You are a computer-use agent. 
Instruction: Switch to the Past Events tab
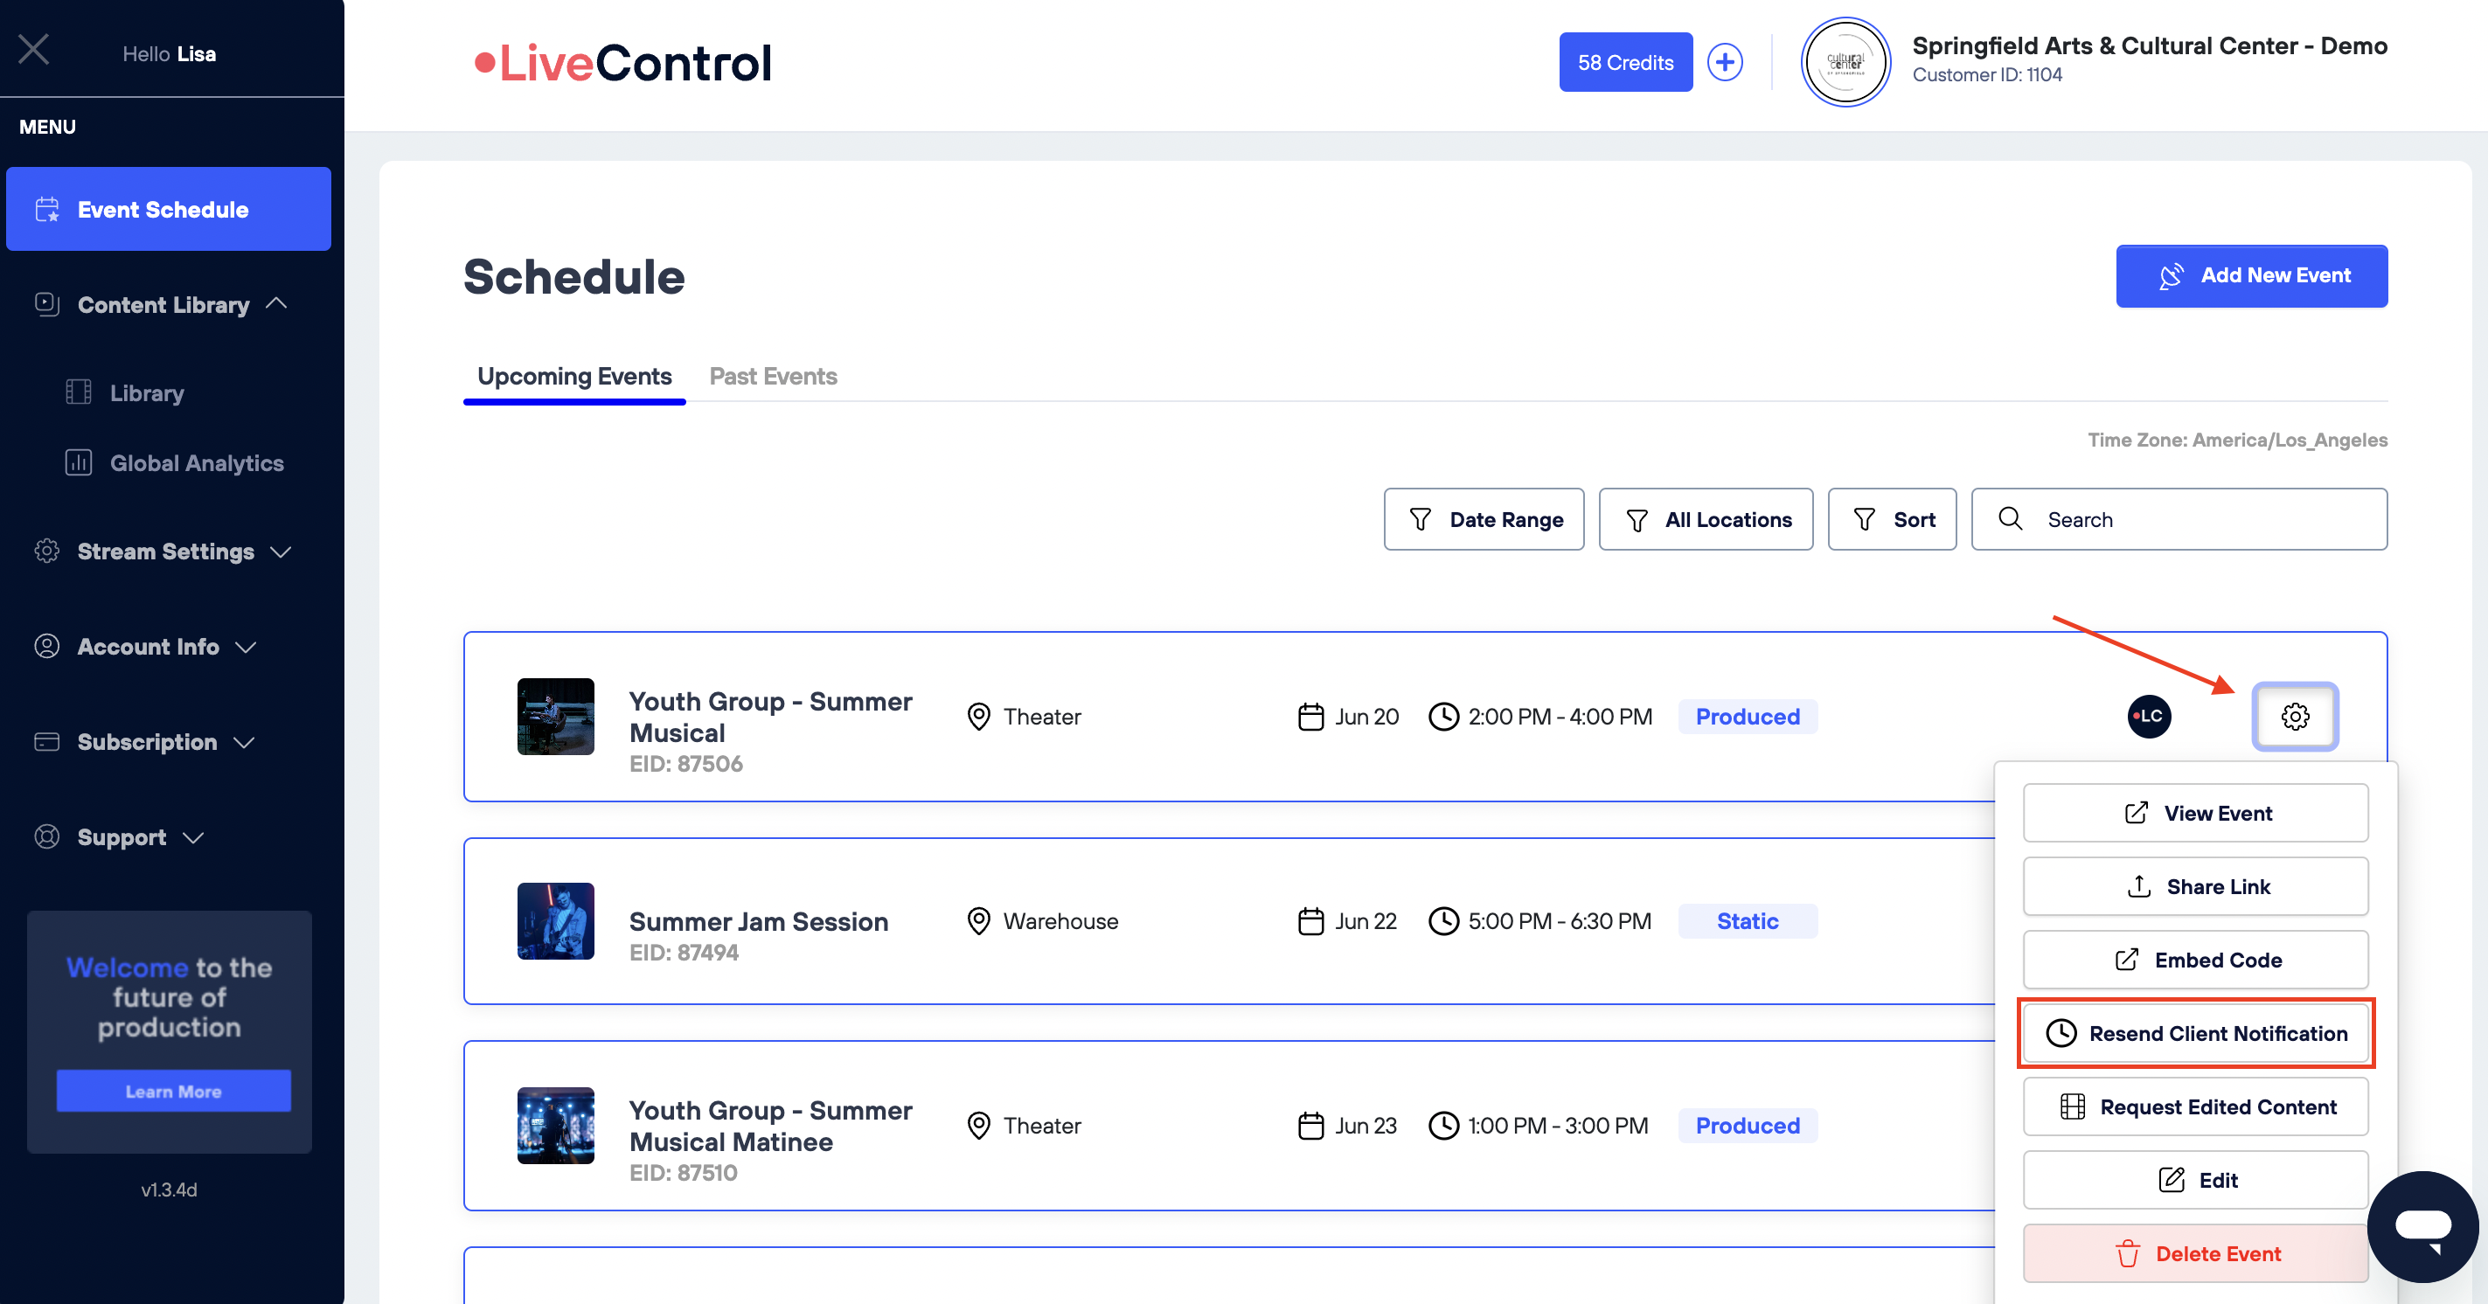point(773,376)
